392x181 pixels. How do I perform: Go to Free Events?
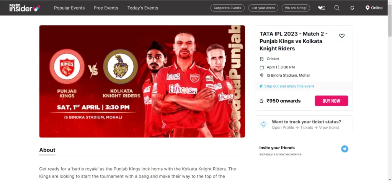[106, 8]
